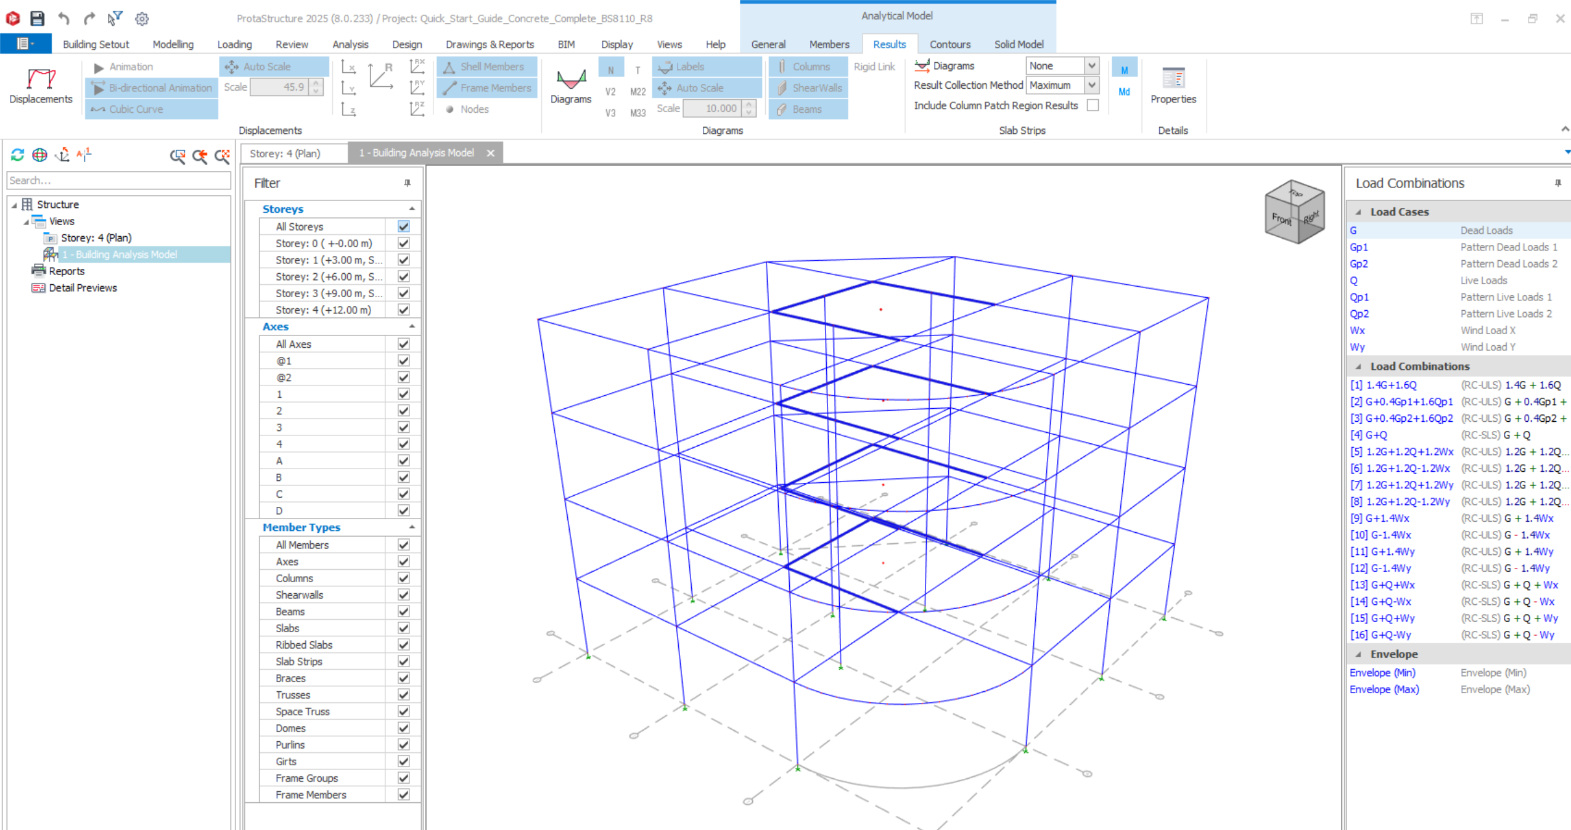Click the Search field in the structure tree
The image size is (1571, 830).
pos(118,181)
